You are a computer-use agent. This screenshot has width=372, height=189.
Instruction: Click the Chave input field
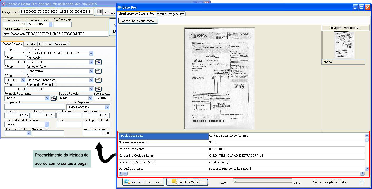click(69, 124)
